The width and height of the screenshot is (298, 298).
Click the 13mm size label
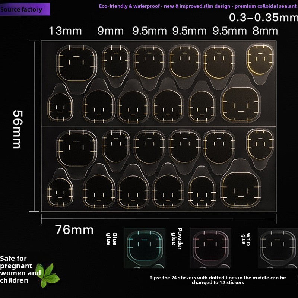pos(65,31)
